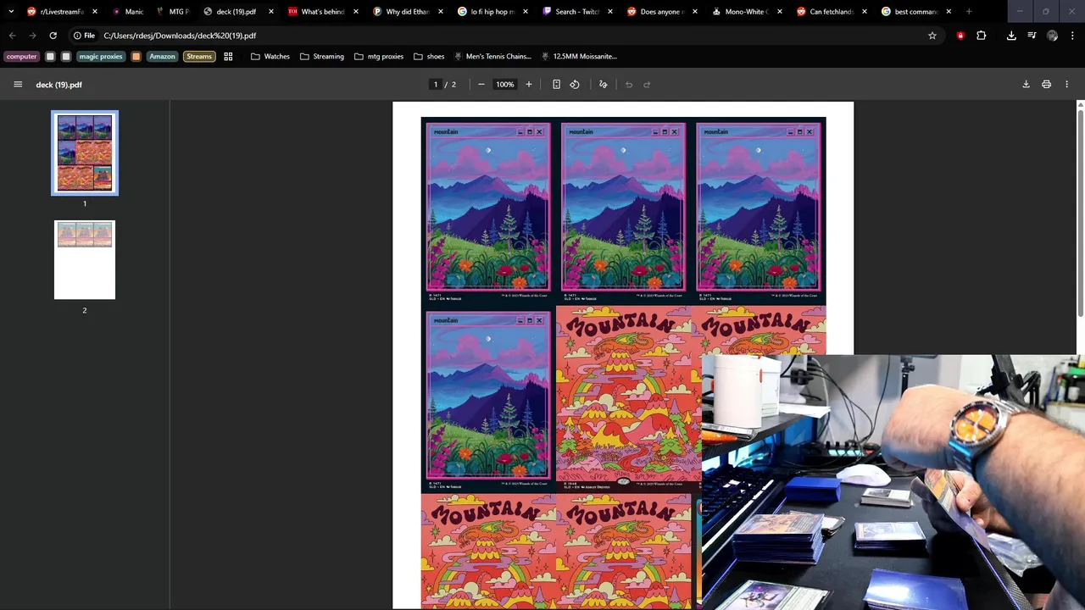Toggle the PDF sidebar menu icon
The image size is (1085, 610).
18,85
